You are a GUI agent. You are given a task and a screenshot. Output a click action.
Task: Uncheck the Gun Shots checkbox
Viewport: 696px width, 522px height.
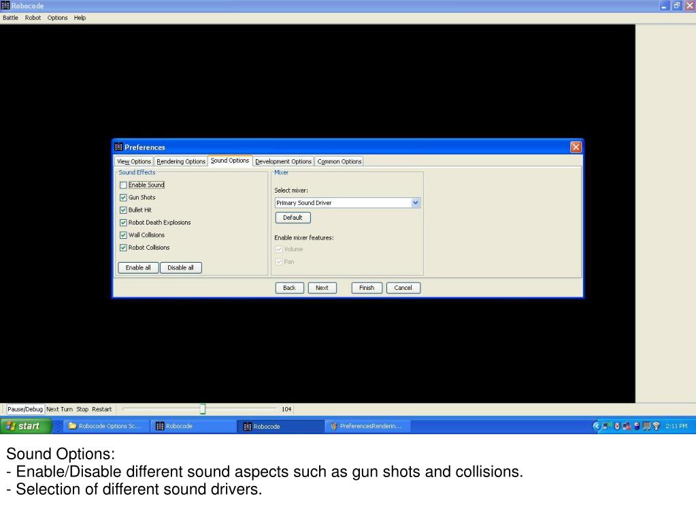[x=123, y=197]
